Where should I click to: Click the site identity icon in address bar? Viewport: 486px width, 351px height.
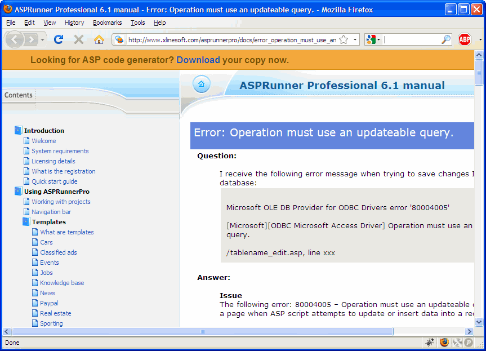(x=119, y=39)
